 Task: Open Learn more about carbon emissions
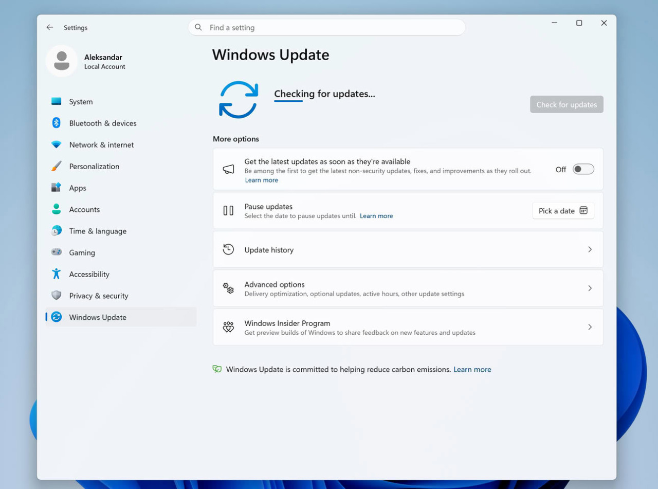coord(472,369)
